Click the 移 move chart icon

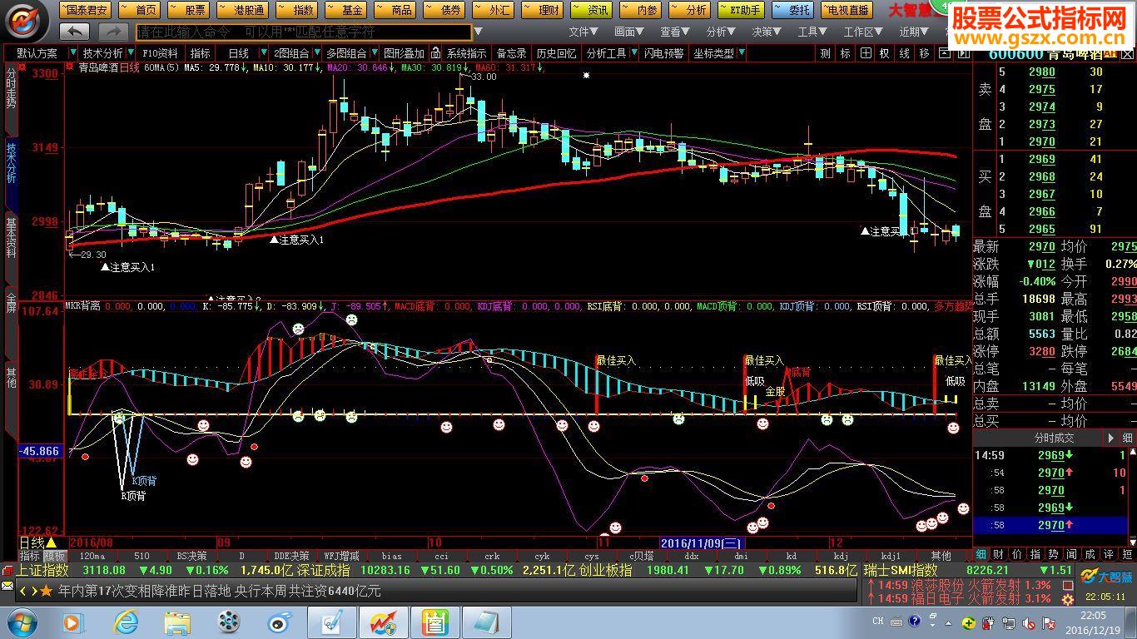(924, 53)
